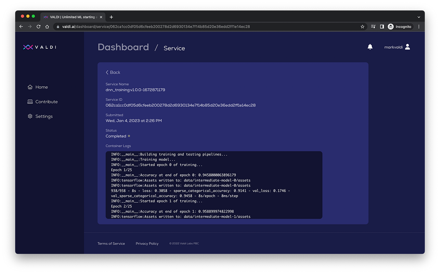Open the Terms of Service page

tap(111, 243)
